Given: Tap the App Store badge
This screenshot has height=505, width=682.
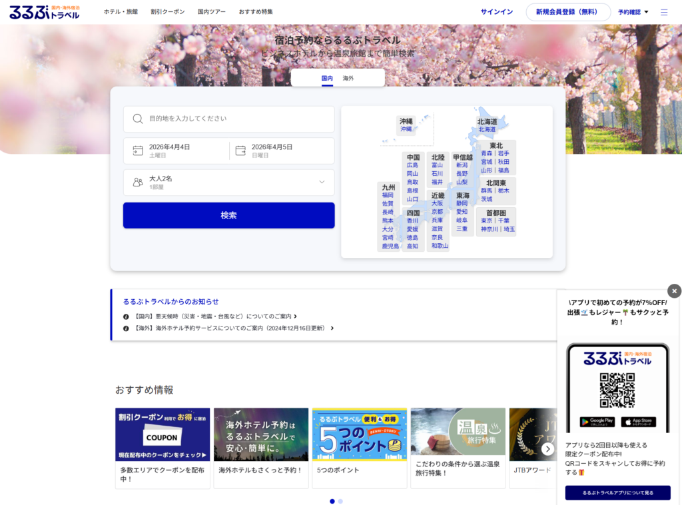Looking at the screenshot, I should coord(638,422).
